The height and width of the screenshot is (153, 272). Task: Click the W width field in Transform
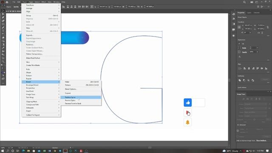click(261, 25)
